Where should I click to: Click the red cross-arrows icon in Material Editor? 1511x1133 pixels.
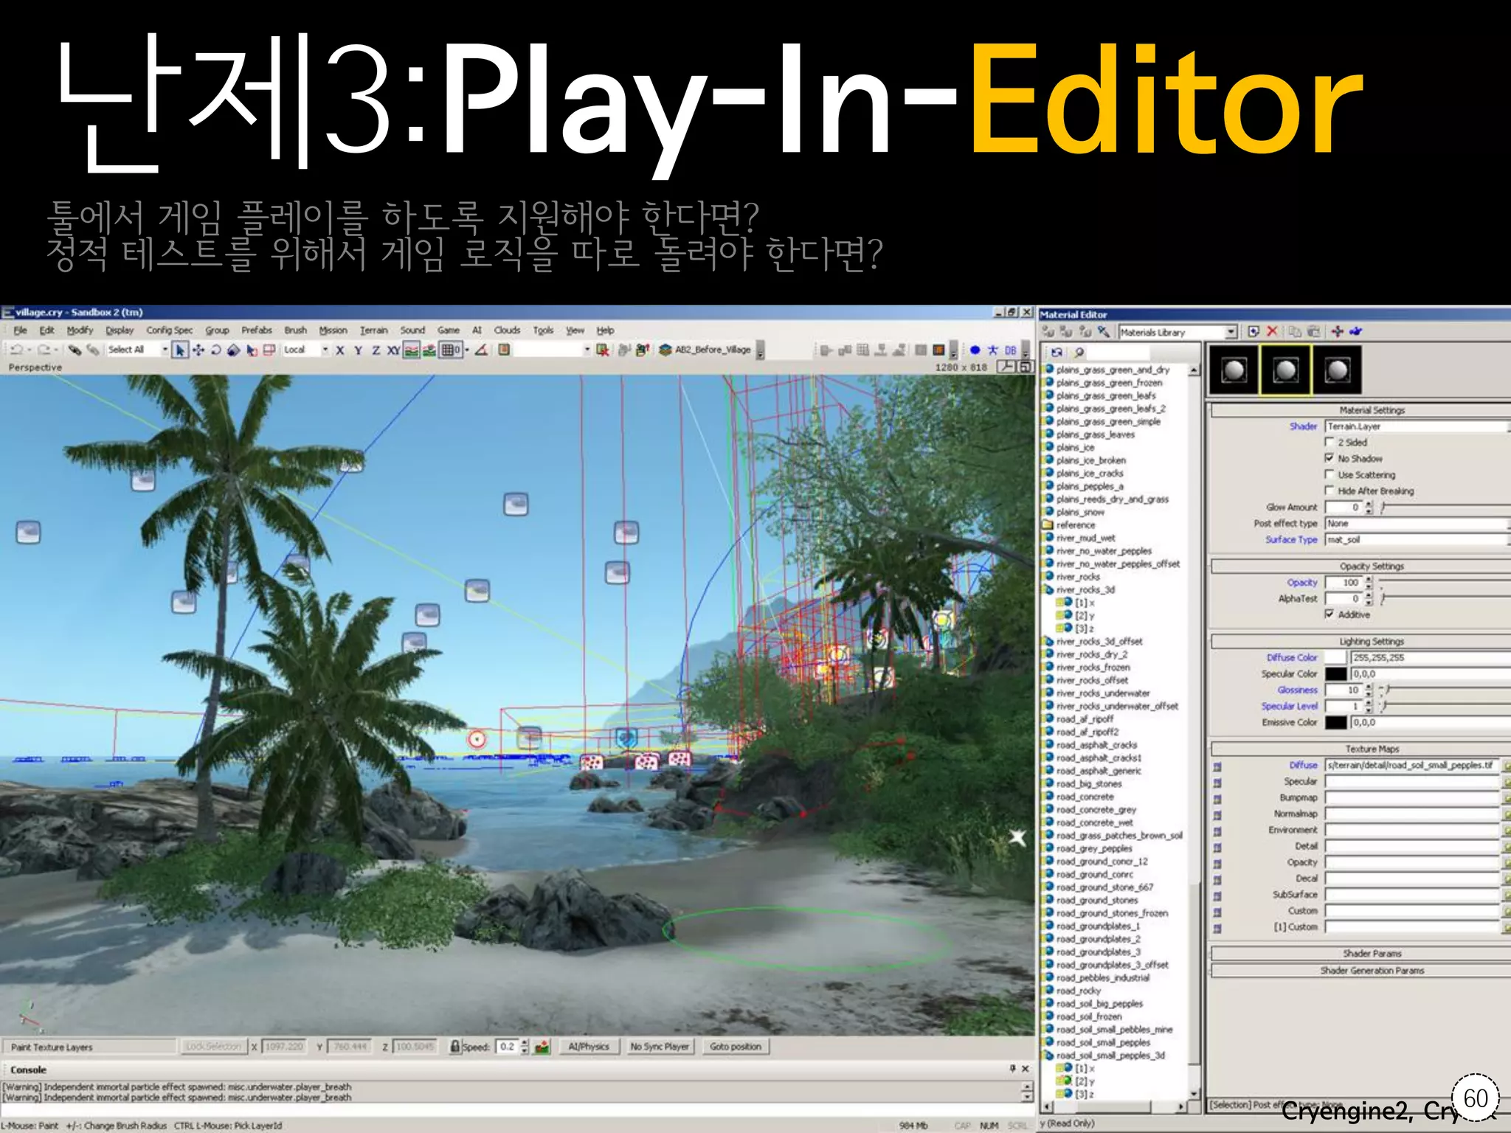coord(1337,331)
